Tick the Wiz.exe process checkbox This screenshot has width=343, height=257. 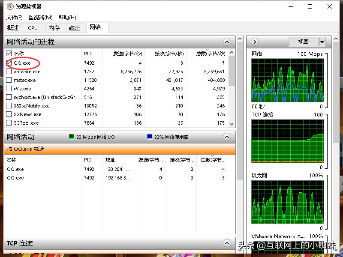click(x=9, y=89)
